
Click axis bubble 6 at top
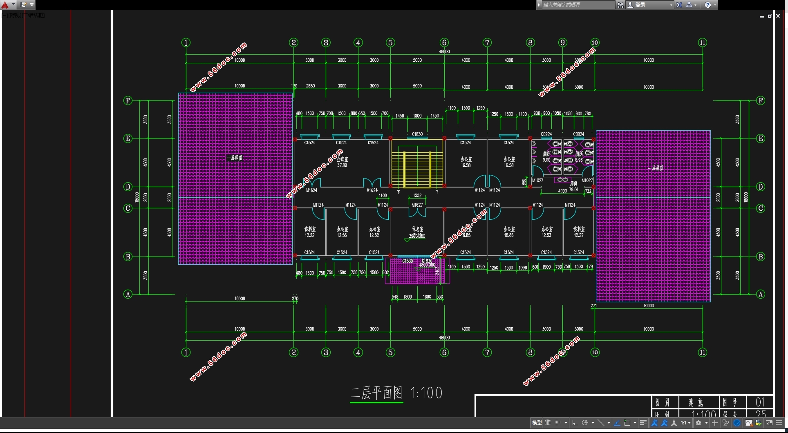pos(444,42)
